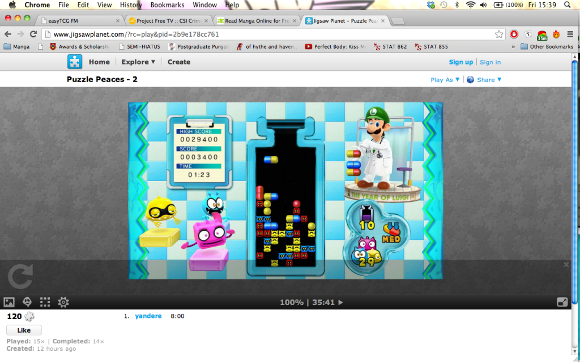Open Spotlight search
The height and width of the screenshot is (362, 580).
coord(568,5)
